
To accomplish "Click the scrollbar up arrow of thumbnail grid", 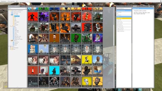I will click(114, 8).
